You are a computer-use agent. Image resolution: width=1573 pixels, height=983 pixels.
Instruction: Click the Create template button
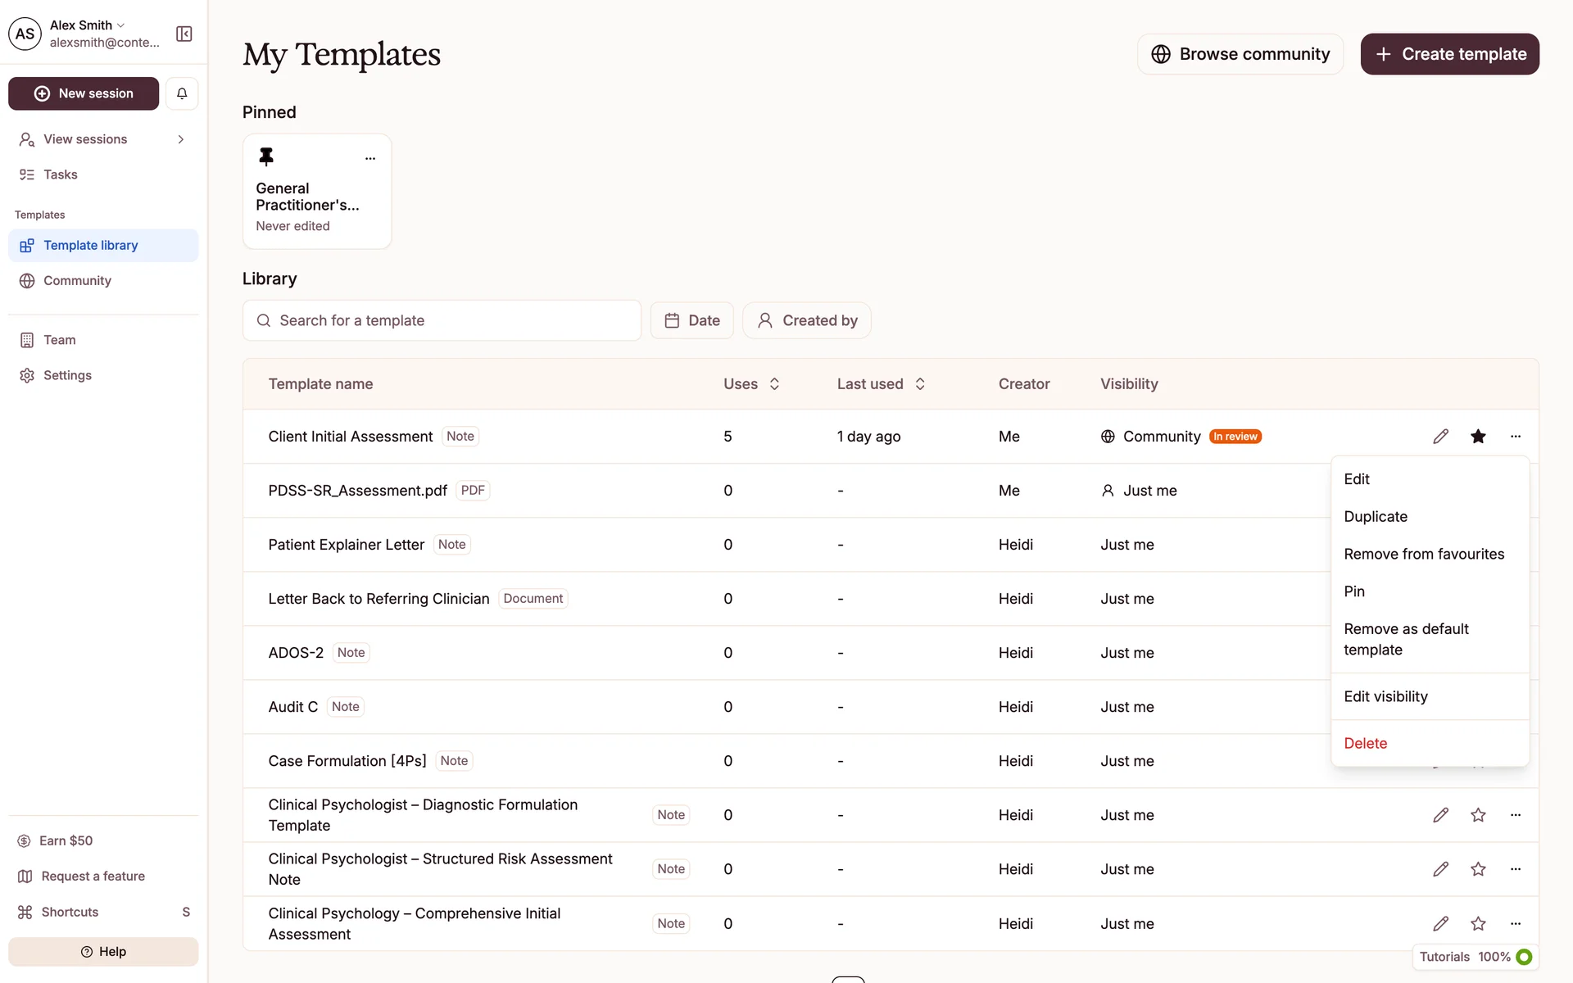tap(1449, 54)
